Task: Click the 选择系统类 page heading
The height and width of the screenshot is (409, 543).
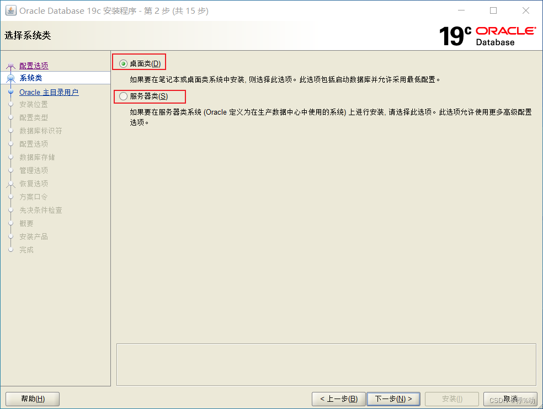Action: pos(28,35)
